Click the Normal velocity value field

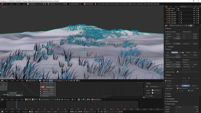pos(173,34)
